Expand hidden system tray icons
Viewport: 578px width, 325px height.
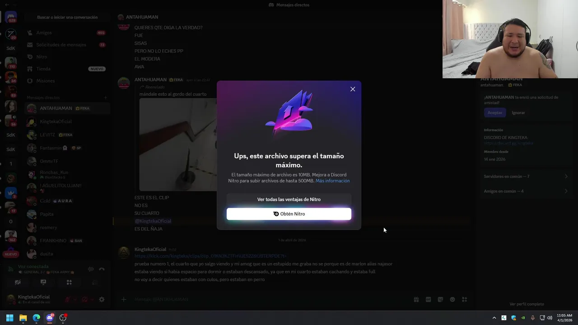494,318
